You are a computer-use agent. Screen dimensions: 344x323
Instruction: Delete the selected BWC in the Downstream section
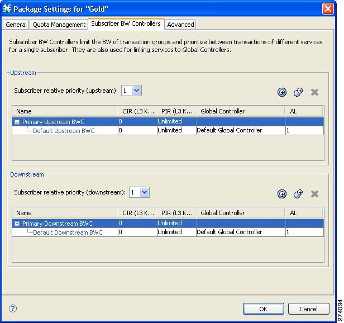click(x=314, y=194)
